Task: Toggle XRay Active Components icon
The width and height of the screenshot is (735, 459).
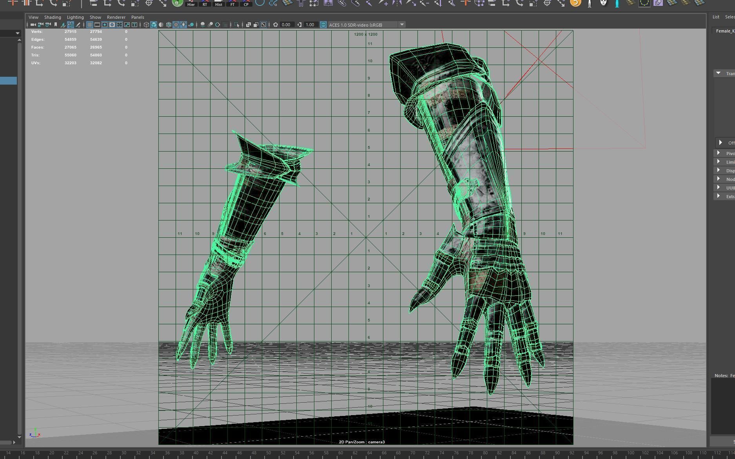Action: 256,25
